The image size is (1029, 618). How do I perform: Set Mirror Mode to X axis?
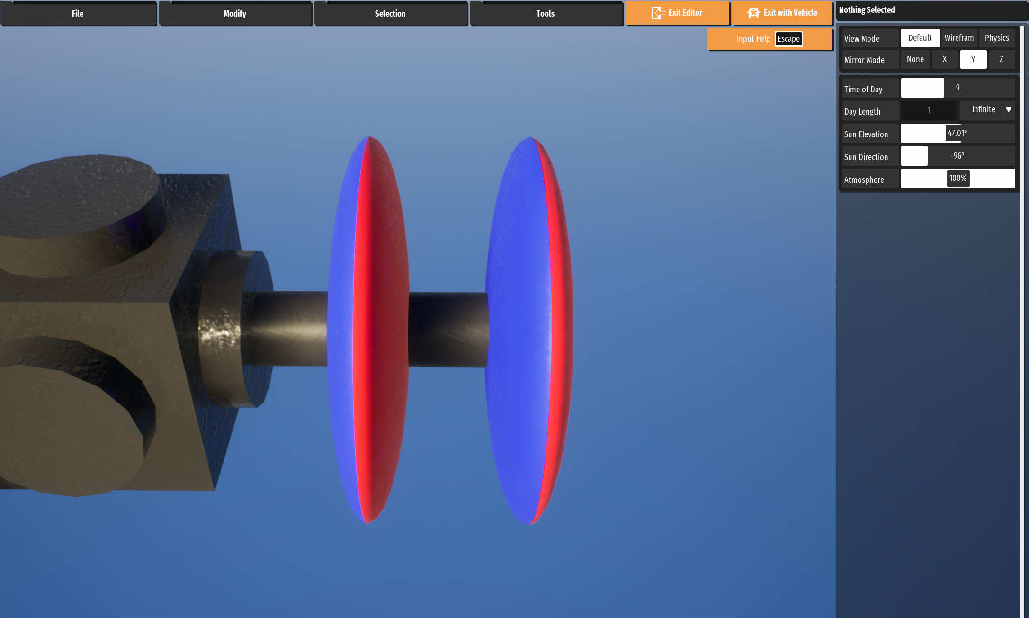pyautogui.click(x=945, y=59)
